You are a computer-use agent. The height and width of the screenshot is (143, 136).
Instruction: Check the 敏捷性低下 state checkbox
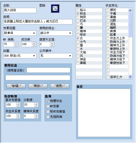point(108,63)
